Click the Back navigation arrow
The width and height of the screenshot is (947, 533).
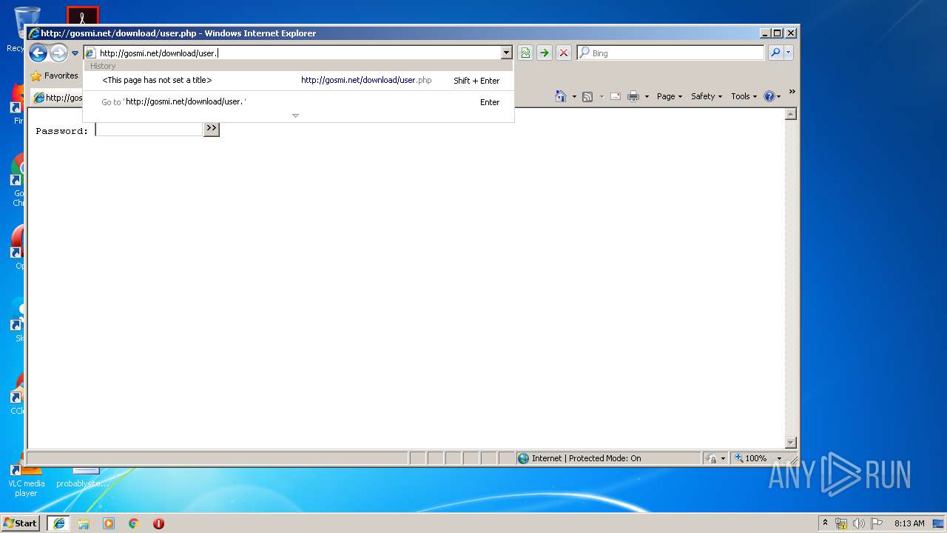[38, 53]
